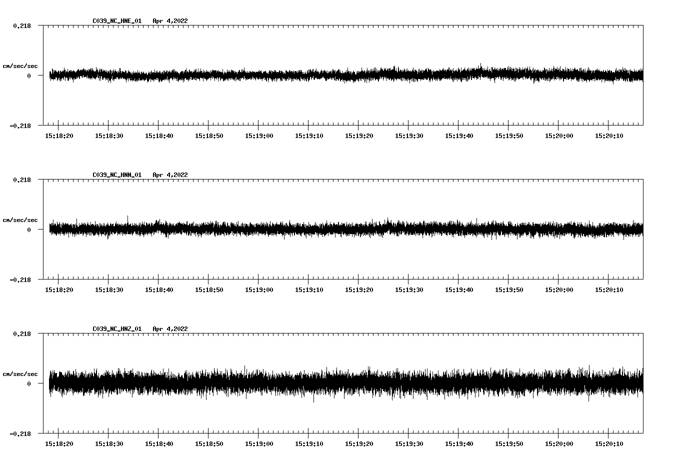Image resolution: width=679 pixels, height=462 pixels.
Task: Click the cm/sec/sec unit label of HNE plot
Action: click(x=20, y=66)
